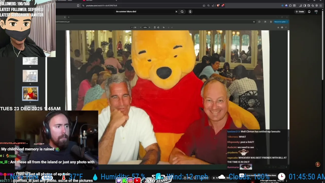Click the Instagram social icon in overlay
The width and height of the screenshot is (325, 183).
130,180
